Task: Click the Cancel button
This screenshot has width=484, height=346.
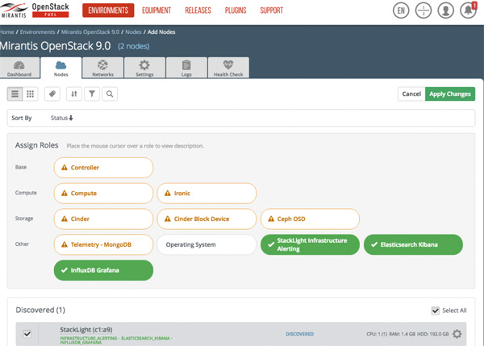Action: tap(411, 94)
